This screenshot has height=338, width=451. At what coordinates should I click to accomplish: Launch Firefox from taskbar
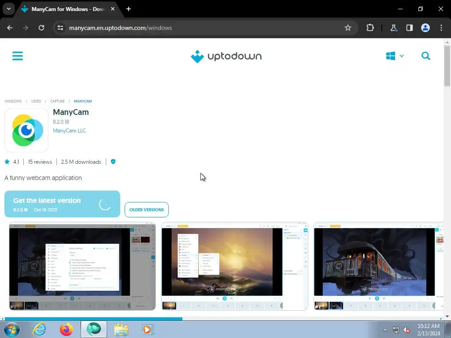pyautogui.click(x=66, y=329)
